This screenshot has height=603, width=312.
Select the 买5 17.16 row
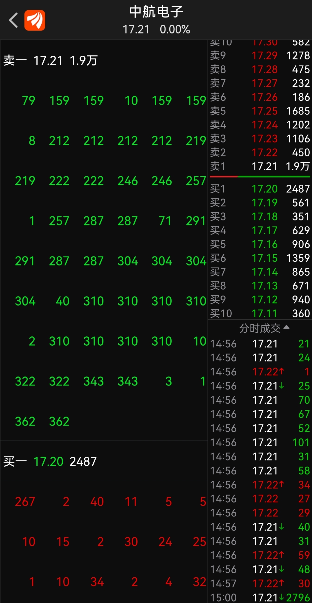click(260, 244)
